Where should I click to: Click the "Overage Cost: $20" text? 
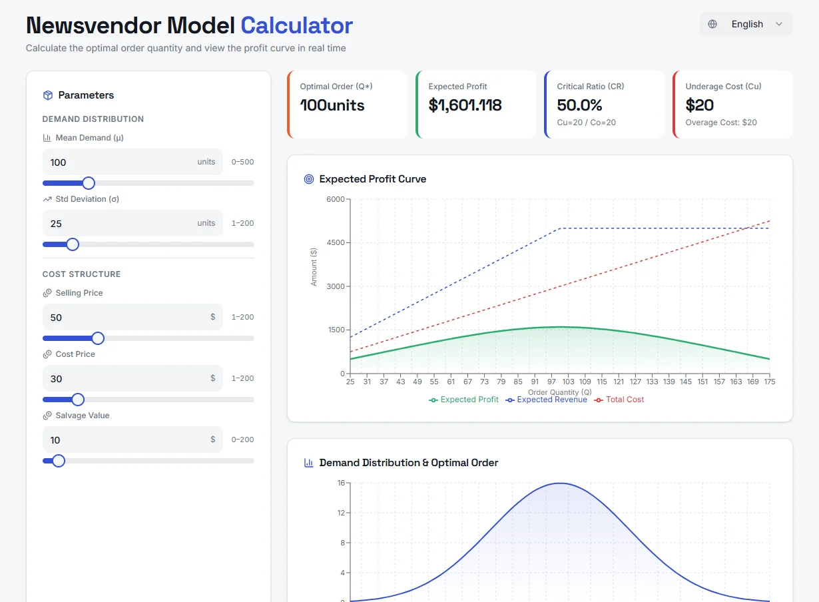point(721,123)
